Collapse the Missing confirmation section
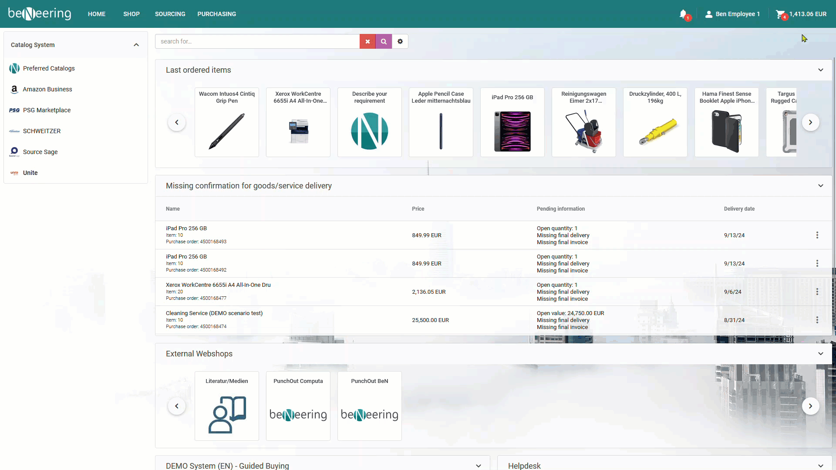Screen dimensions: 836x470 click(x=821, y=186)
